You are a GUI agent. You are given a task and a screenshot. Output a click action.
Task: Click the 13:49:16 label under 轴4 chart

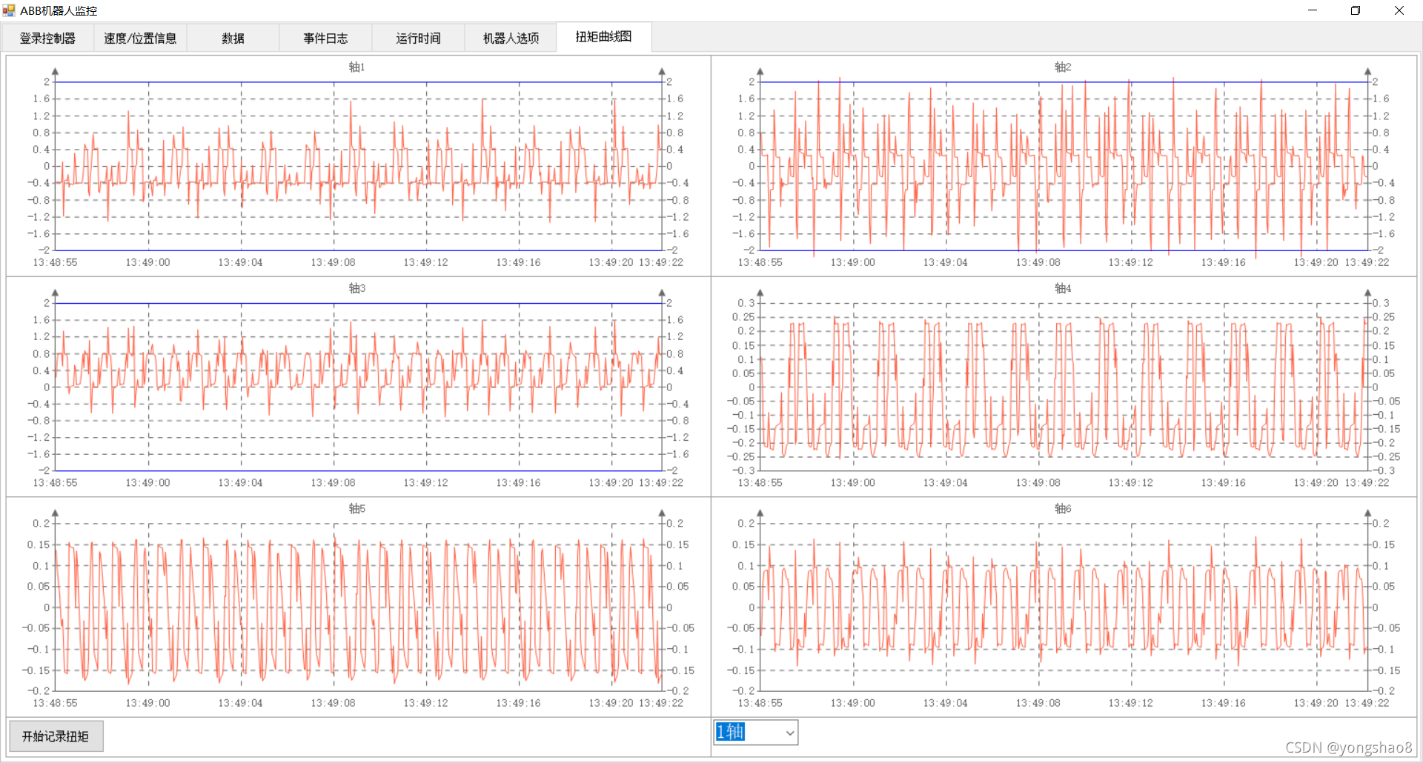[x=1223, y=482]
